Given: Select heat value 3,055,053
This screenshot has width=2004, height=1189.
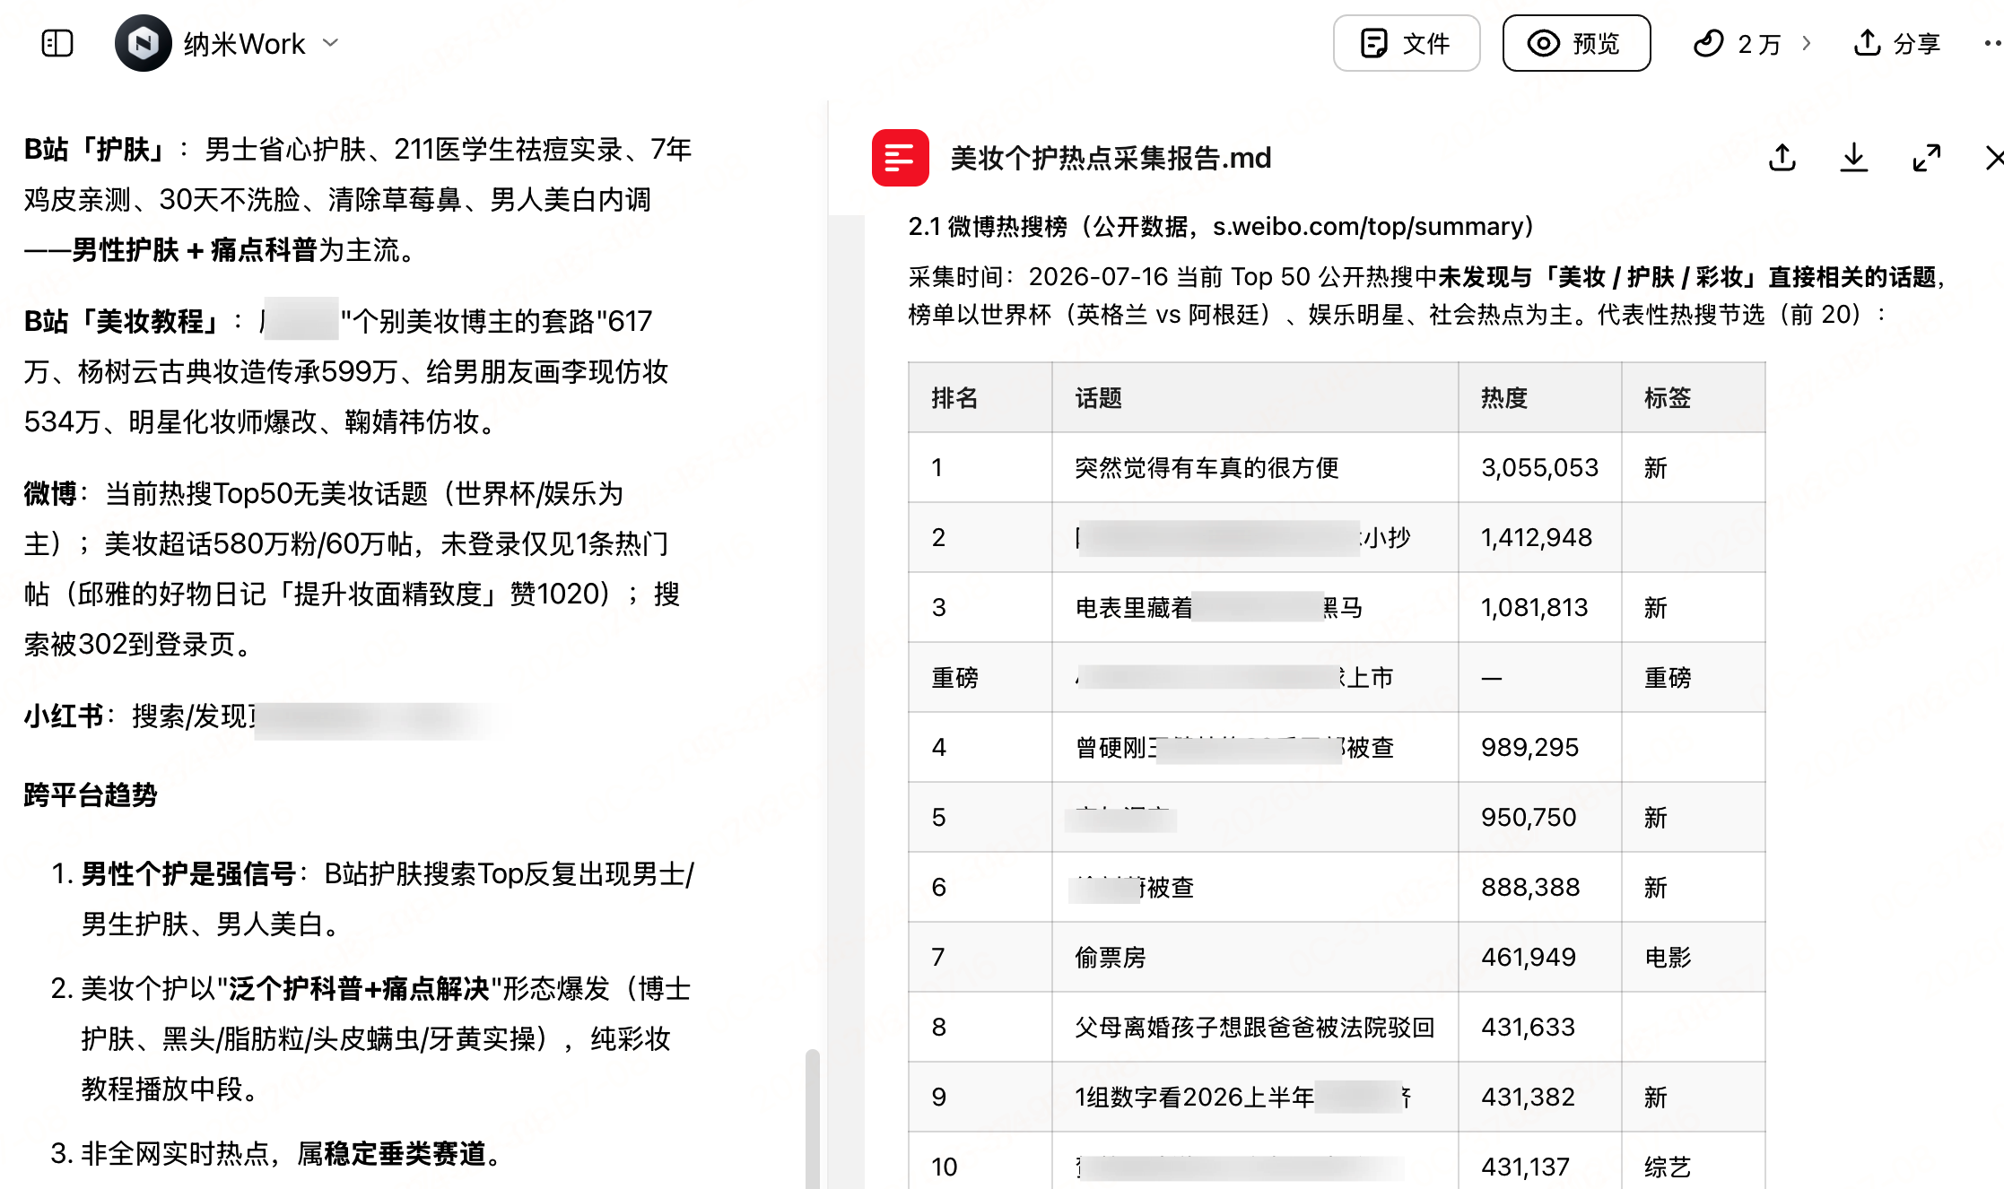Looking at the screenshot, I should click(x=1539, y=467).
